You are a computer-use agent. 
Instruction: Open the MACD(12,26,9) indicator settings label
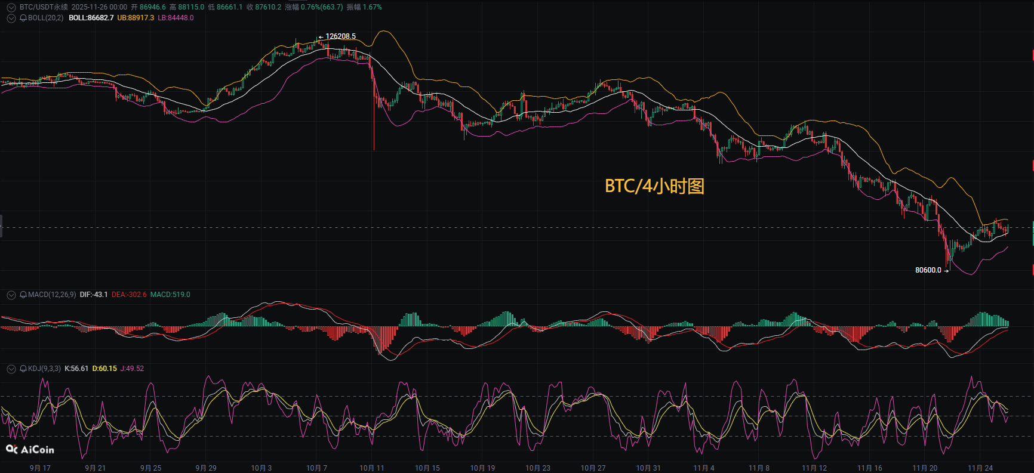pyautogui.click(x=52, y=295)
